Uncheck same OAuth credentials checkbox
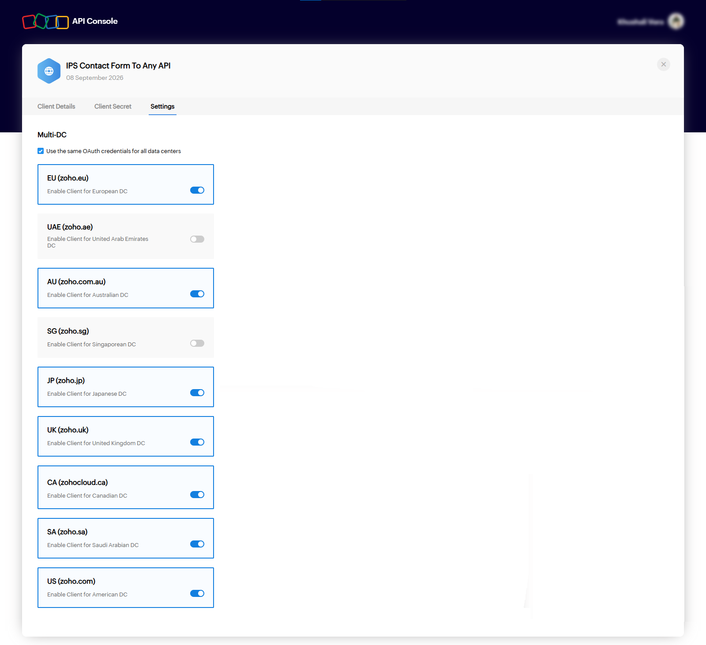Viewport: 706px width, 645px height. [x=41, y=151]
